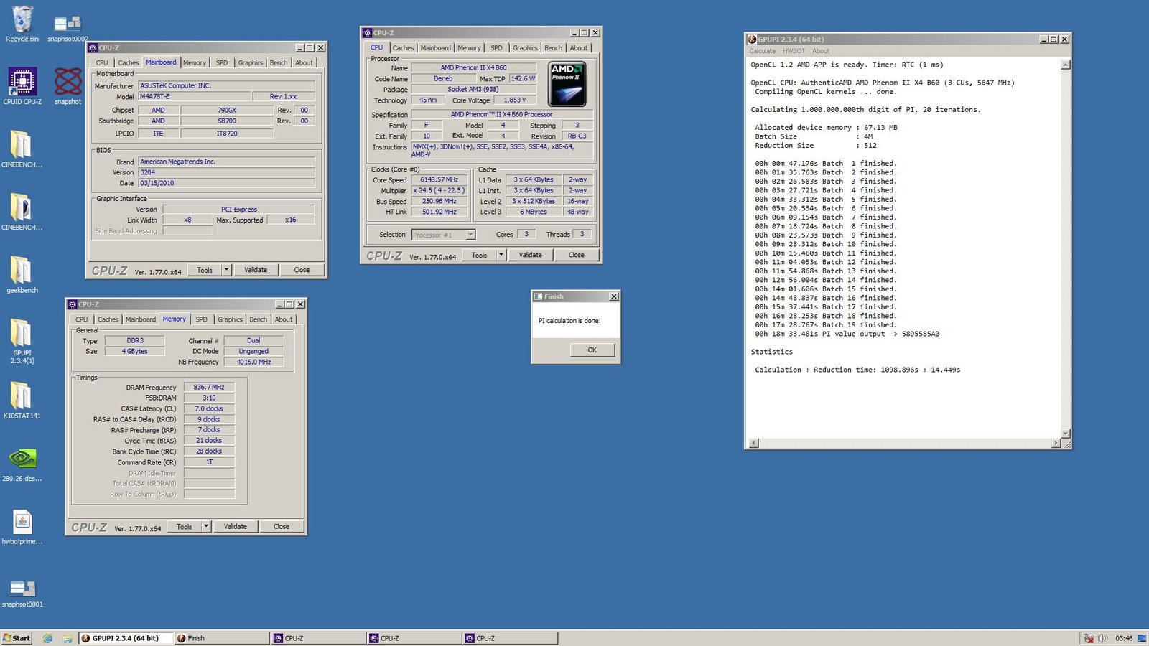Click the Internet Explorer quick launch icon
This screenshot has width=1149, height=646.
click(47, 638)
